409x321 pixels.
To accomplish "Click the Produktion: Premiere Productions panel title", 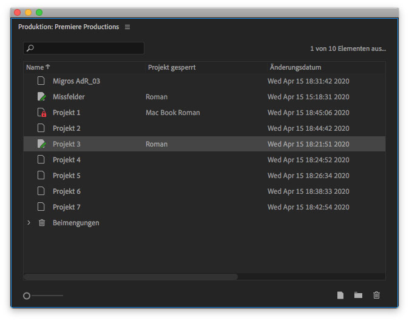I will (69, 27).
